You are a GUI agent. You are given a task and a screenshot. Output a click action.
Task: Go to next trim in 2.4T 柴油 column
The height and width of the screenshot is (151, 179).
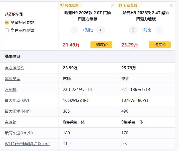[159, 30]
